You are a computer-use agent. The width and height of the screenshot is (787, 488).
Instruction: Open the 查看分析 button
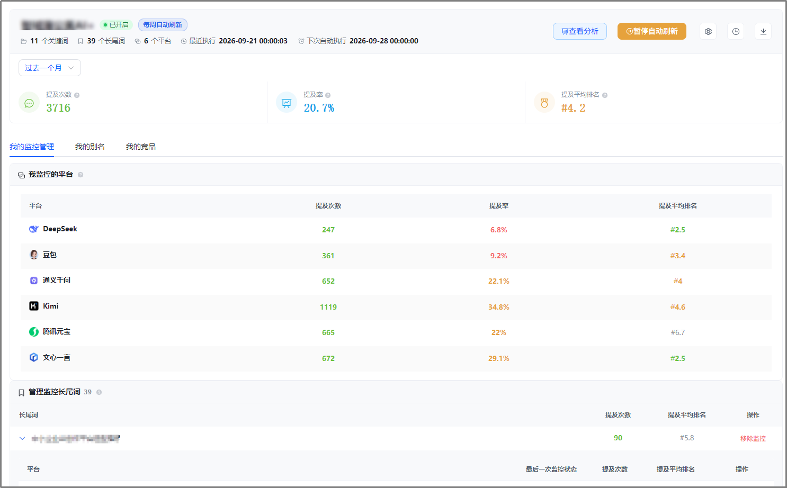coord(580,31)
